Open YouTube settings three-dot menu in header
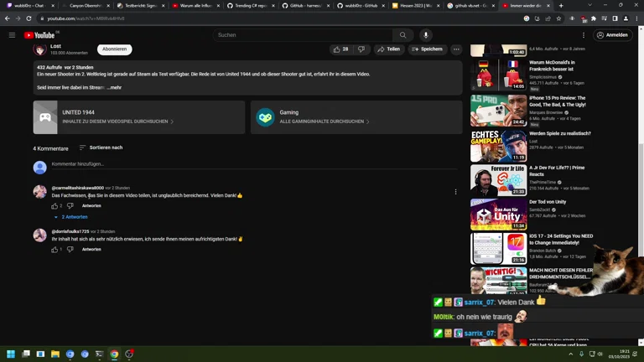 584,35
